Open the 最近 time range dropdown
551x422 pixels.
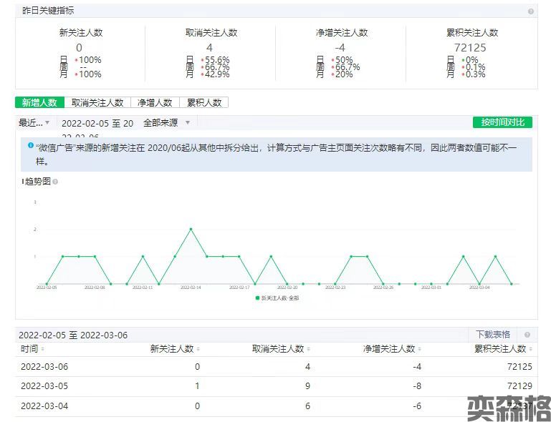point(34,123)
